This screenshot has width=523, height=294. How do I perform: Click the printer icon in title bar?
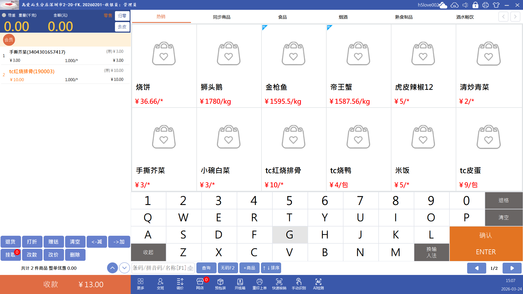pyautogui.click(x=485, y=5)
